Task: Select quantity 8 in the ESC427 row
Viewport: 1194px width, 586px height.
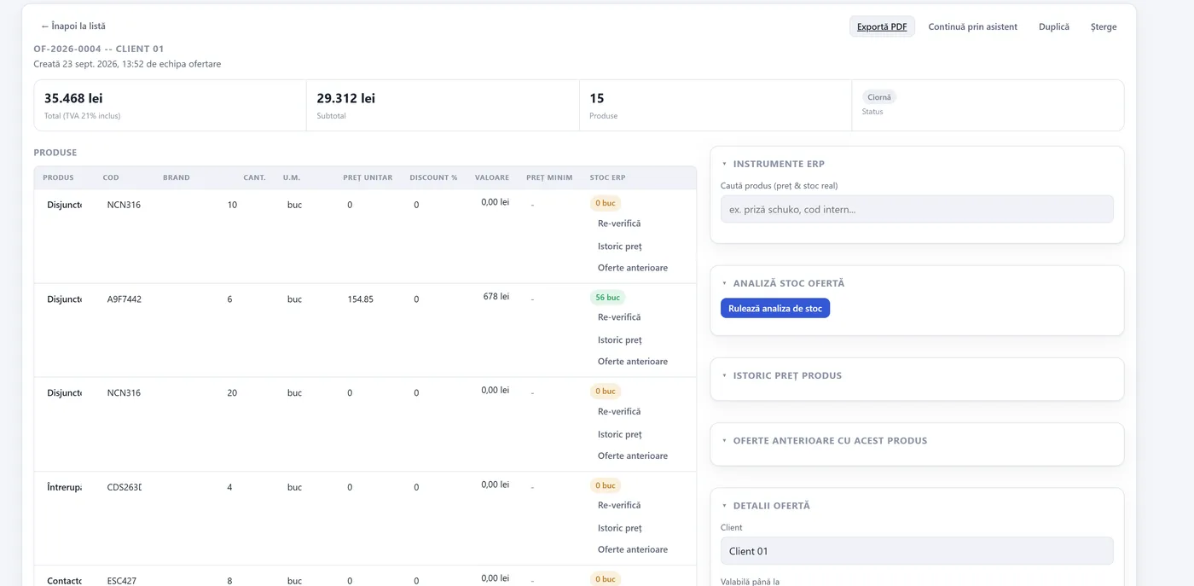Action: point(229,581)
